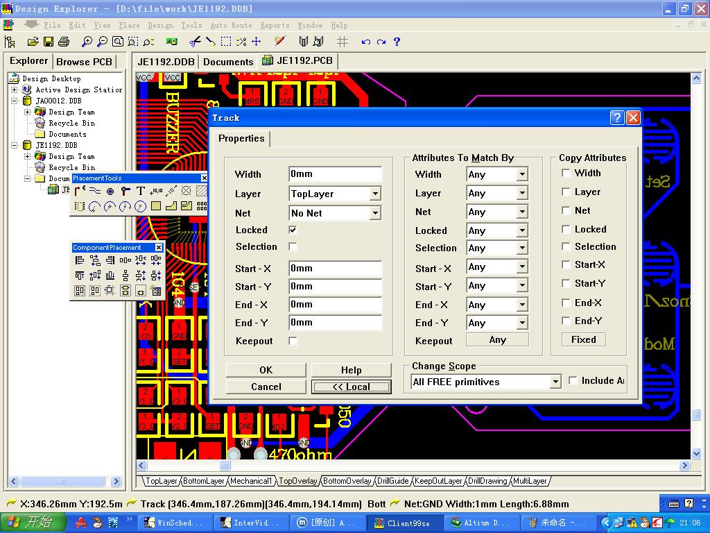Select the BottomLayer tab
Screen dimensions: 710x533
[x=204, y=481]
